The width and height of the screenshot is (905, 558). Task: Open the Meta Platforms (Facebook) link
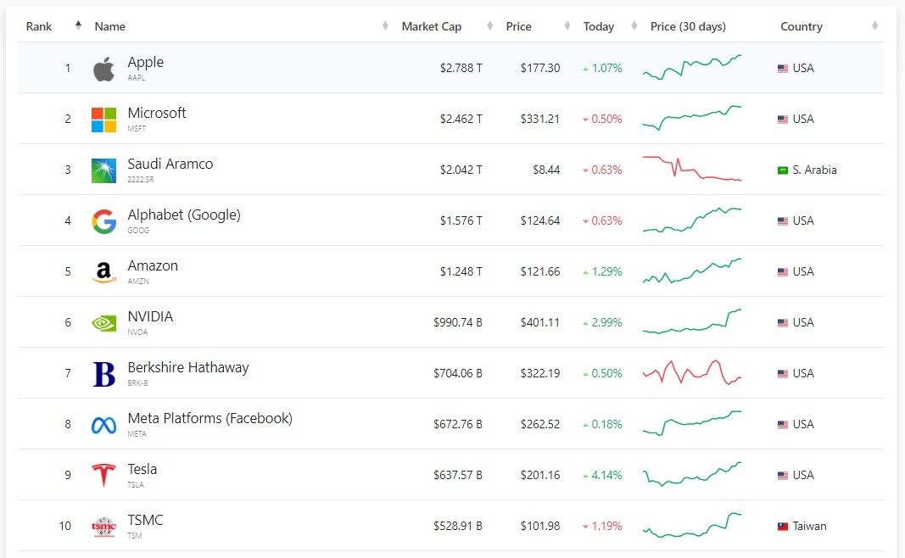coord(209,418)
